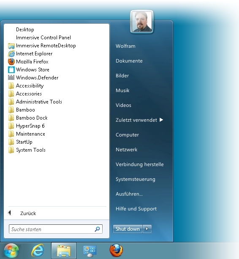The image size is (239, 259).
Task: Open the Windows Store entry
Action: coord(29,70)
